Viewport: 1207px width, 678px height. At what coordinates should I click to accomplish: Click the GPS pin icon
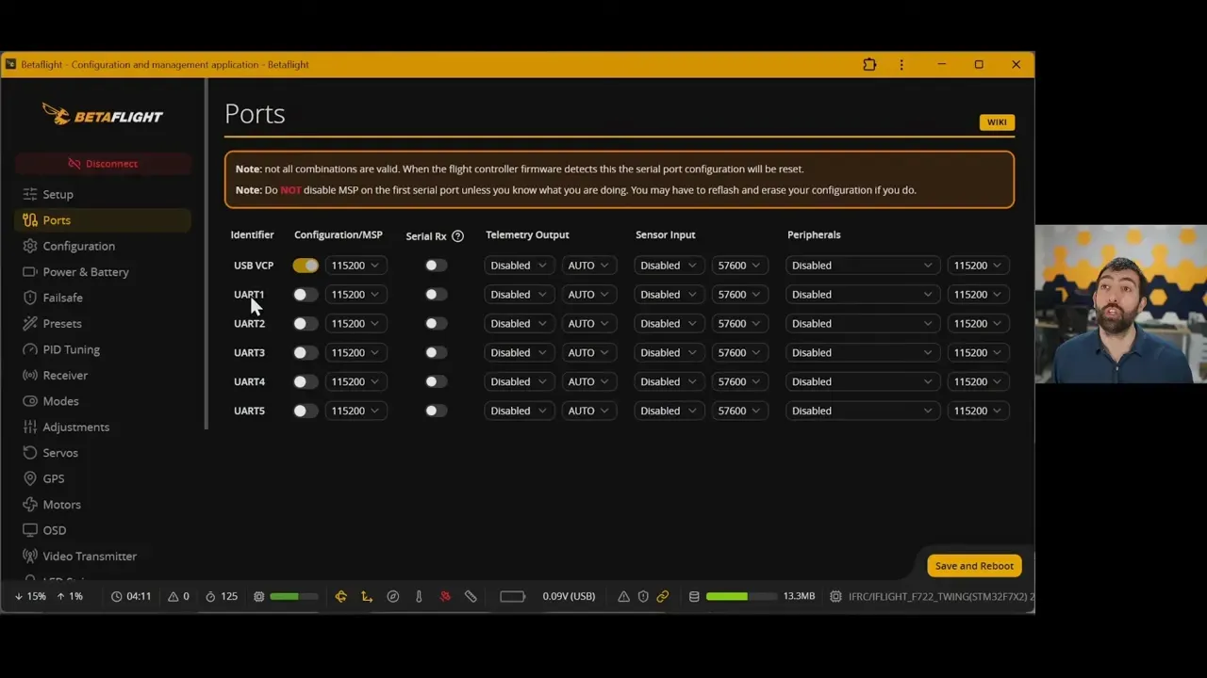(30, 478)
